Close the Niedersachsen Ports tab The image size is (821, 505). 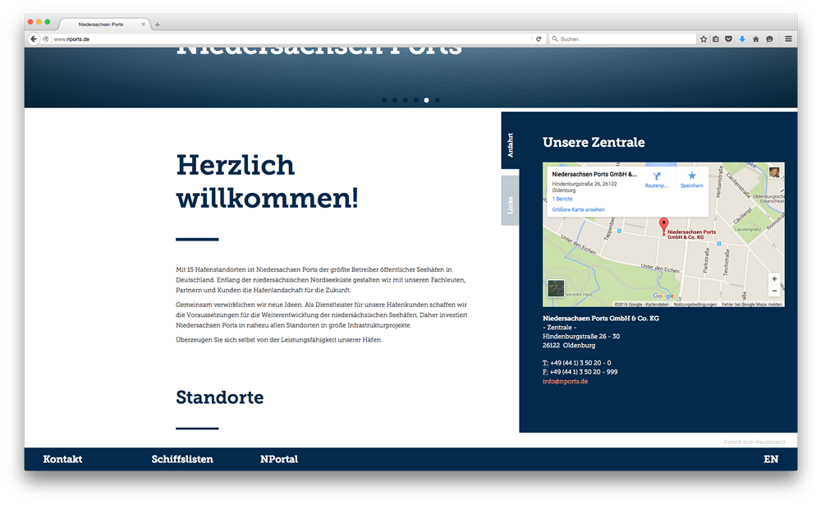tap(143, 24)
